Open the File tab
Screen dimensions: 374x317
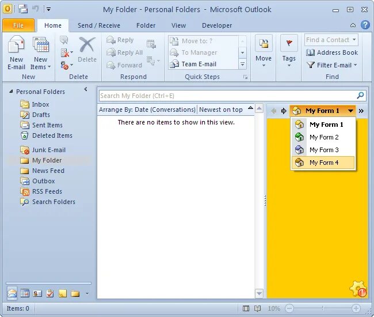coord(18,25)
